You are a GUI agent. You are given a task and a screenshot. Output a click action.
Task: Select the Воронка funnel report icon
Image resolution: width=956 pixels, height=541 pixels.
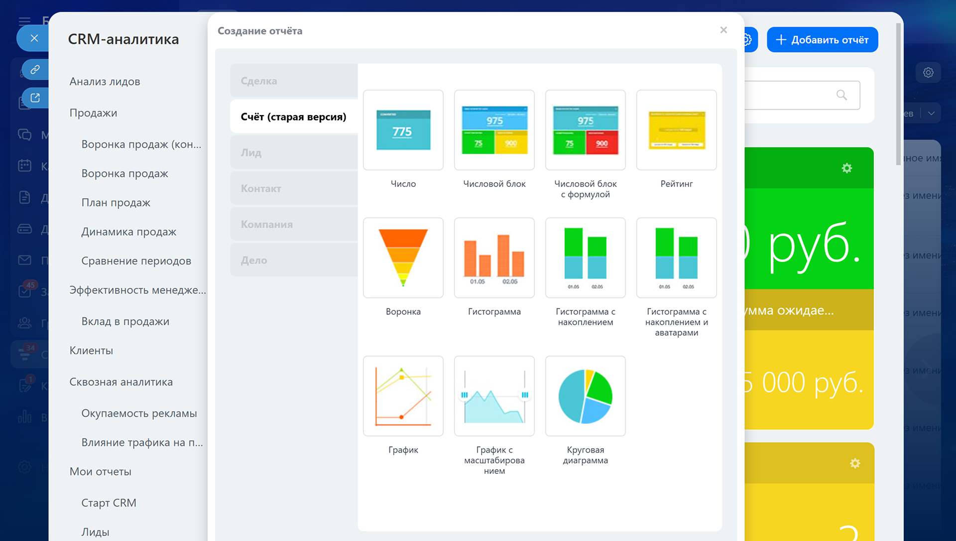coord(403,258)
